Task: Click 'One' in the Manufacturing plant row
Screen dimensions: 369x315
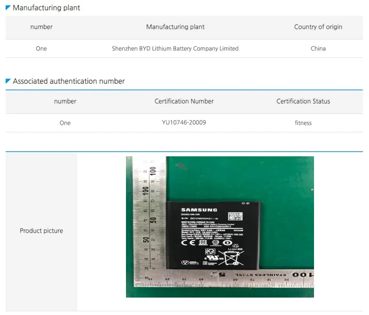Action: pyautogui.click(x=41, y=48)
